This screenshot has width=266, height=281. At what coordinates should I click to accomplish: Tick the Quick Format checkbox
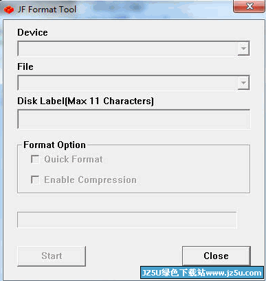coord(35,159)
